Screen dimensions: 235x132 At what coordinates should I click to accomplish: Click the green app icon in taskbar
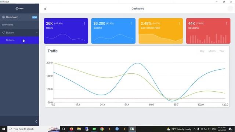coord(94,129)
